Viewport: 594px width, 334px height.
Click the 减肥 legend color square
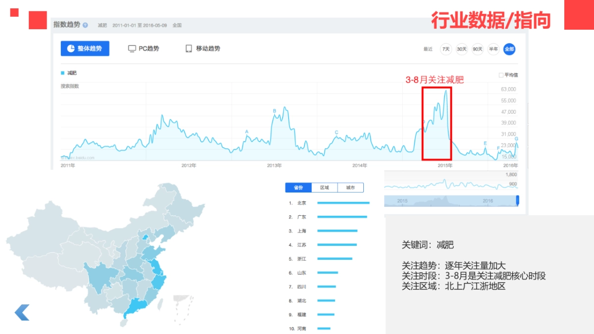pos(63,73)
